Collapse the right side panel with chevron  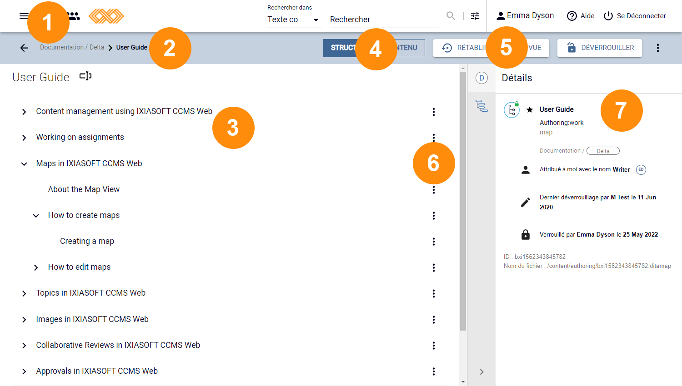481,372
